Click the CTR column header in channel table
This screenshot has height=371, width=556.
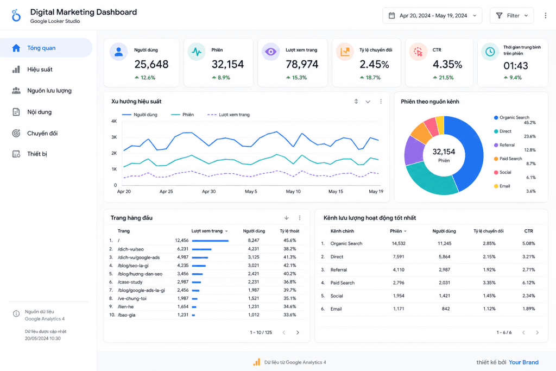click(x=528, y=231)
